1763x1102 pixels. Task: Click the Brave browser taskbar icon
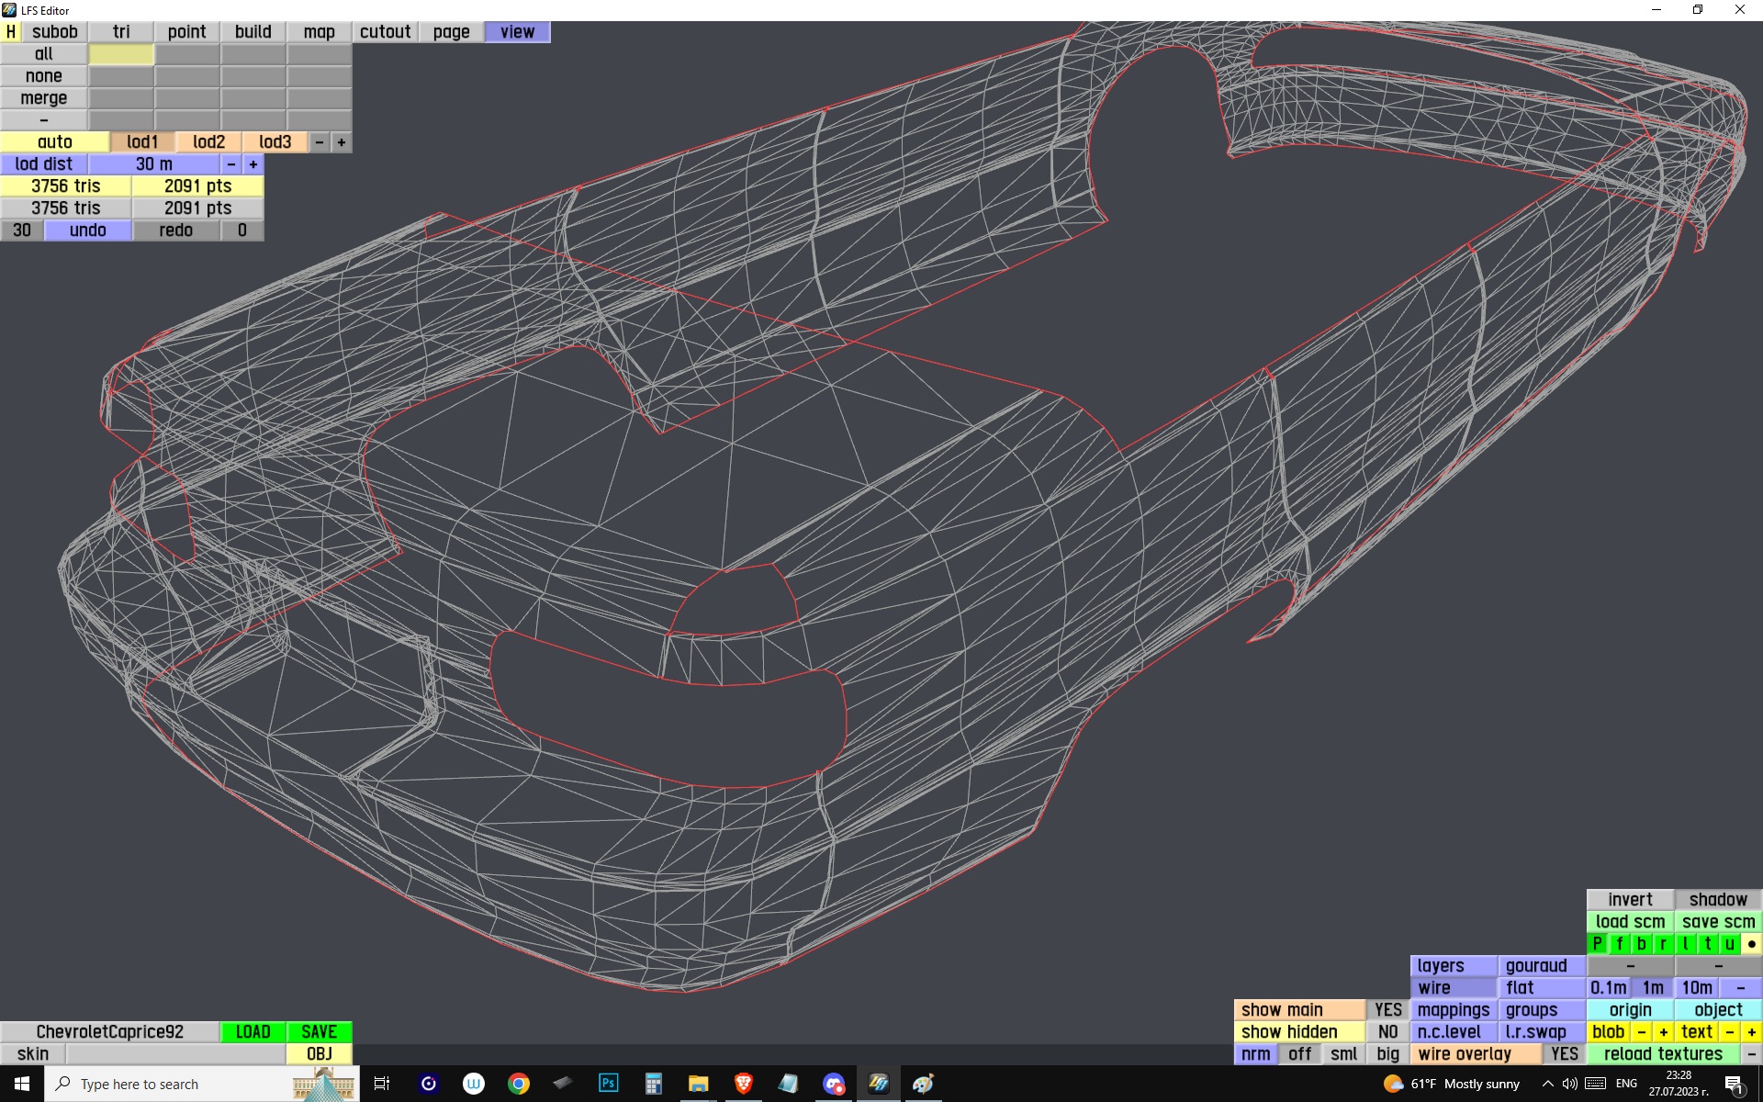[x=743, y=1084]
